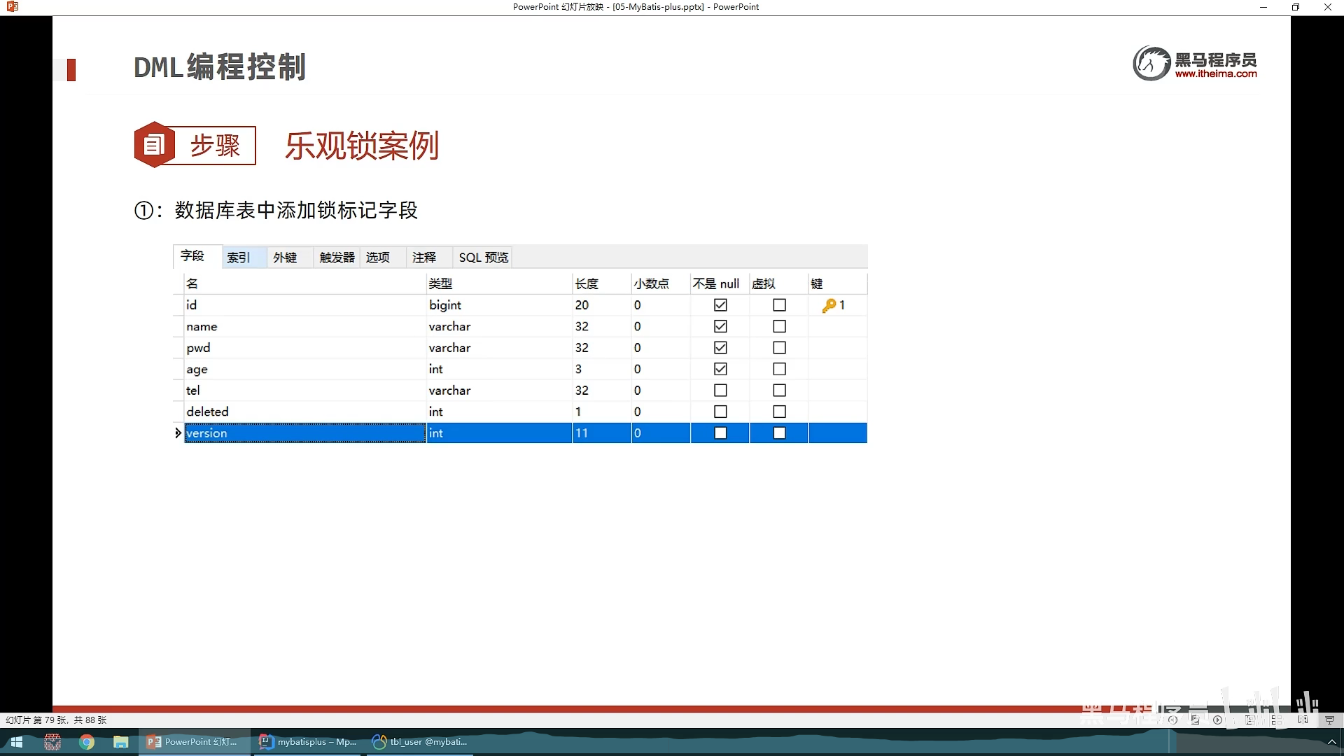Select the 触发器 tab
The height and width of the screenshot is (756, 1344).
tap(337, 258)
